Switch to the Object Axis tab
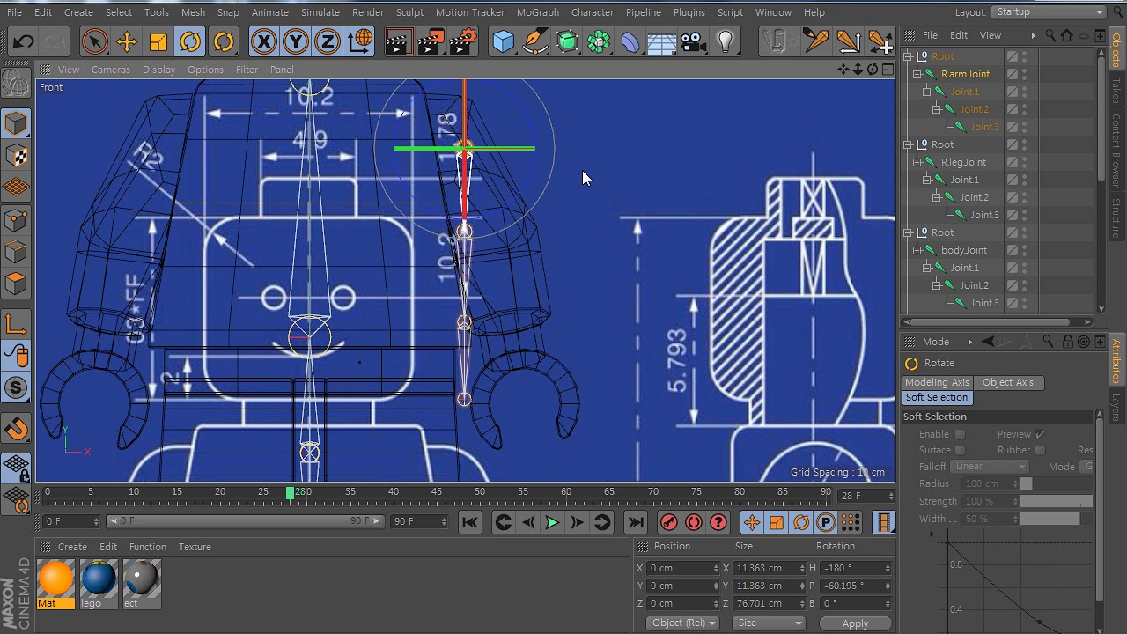This screenshot has height=634, width=1127. click(x=1008, y=382)
